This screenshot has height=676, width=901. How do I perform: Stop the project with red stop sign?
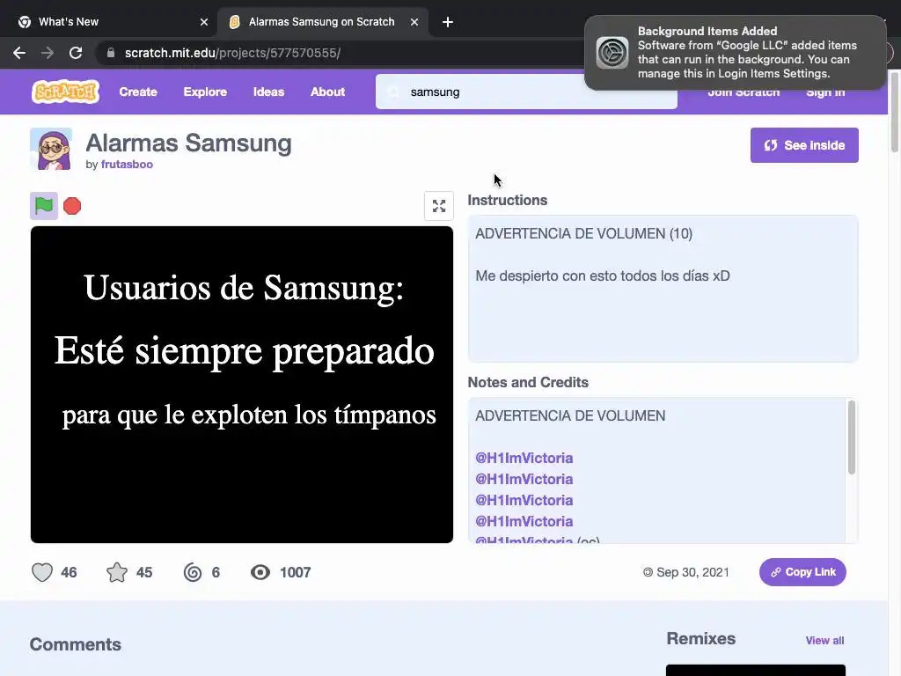[72, 206]
